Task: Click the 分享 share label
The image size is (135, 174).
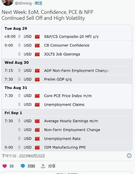Action: [52, 166]
